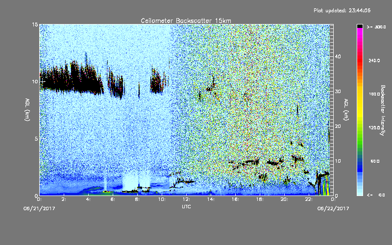Click the "20:" hour label on time axis
Image resolution: width=392 pixels, height=245 pixels.
[285, 199]
